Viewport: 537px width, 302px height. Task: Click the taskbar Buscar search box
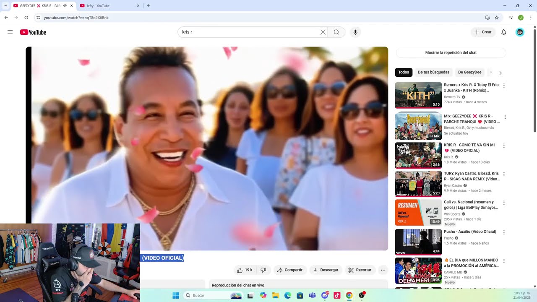(214, 295)
